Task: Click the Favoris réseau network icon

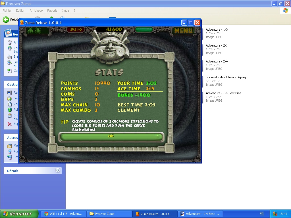Action: click(10, 157)
